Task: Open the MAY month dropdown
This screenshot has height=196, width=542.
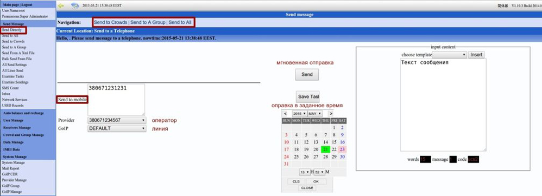Action: pos(314,113)
